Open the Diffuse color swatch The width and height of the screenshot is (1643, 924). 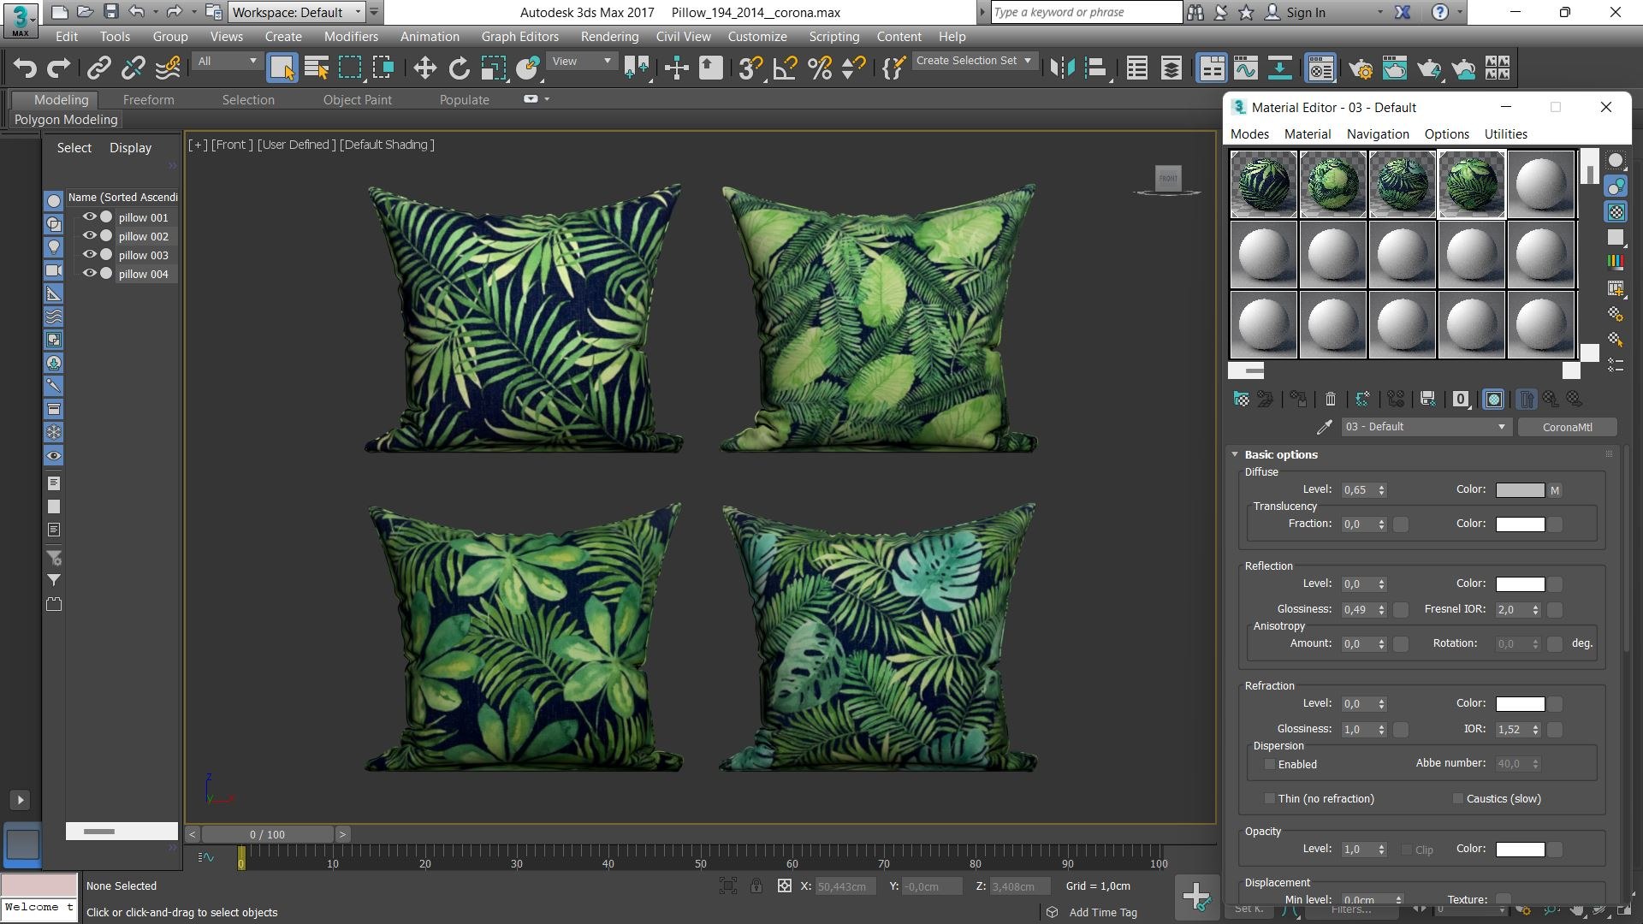1520,490
